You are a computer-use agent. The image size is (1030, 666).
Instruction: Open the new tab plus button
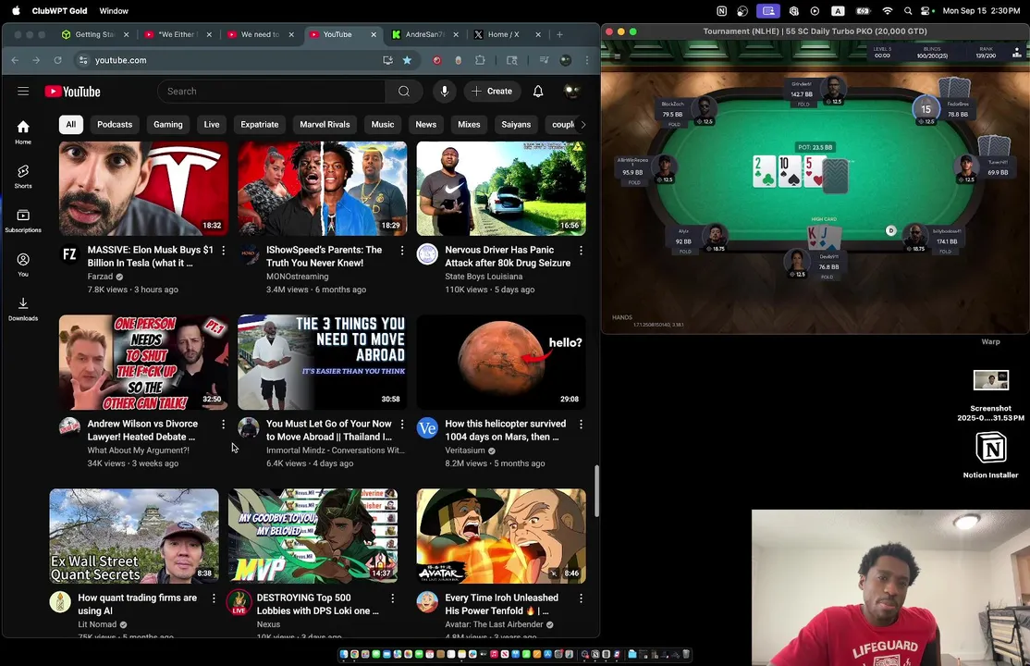[x=559, y=34]
